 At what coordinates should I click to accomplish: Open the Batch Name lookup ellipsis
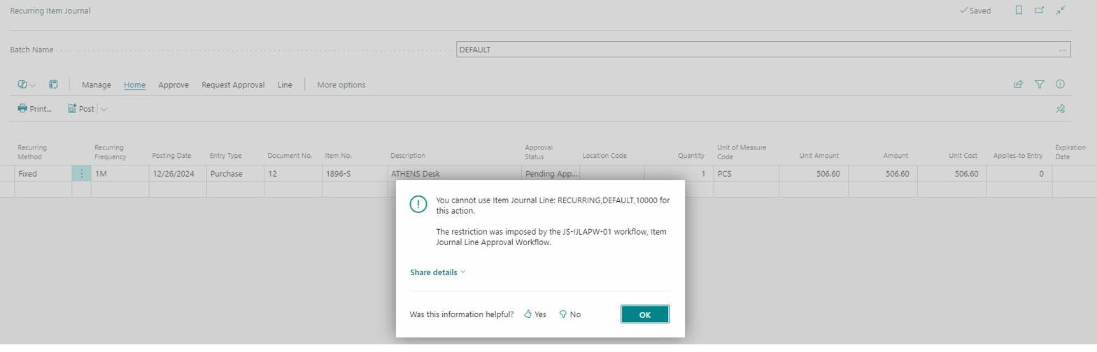(1063, 50)
